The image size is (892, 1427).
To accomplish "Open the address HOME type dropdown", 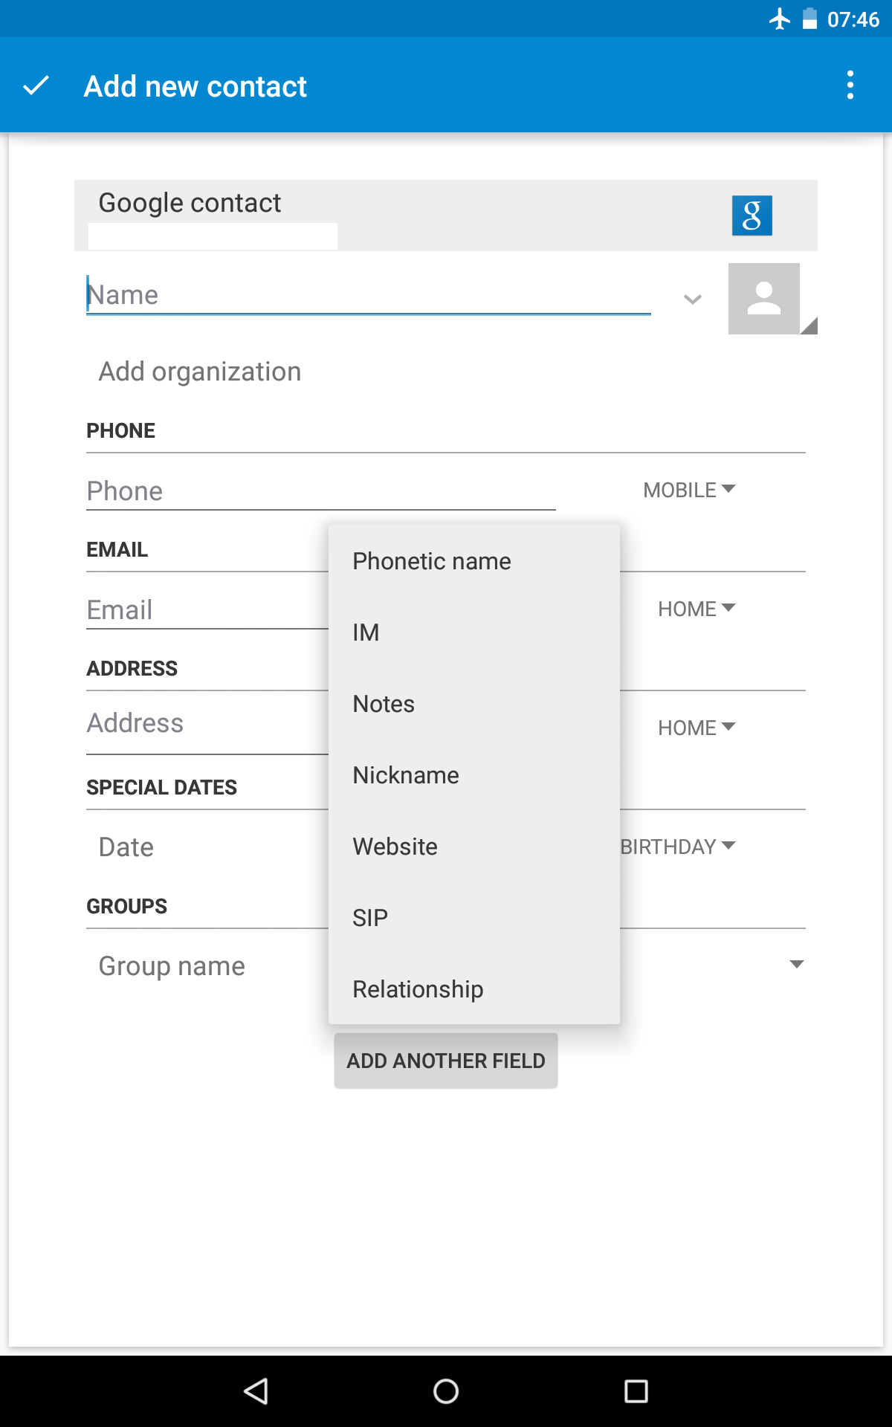I will (697, 728).
